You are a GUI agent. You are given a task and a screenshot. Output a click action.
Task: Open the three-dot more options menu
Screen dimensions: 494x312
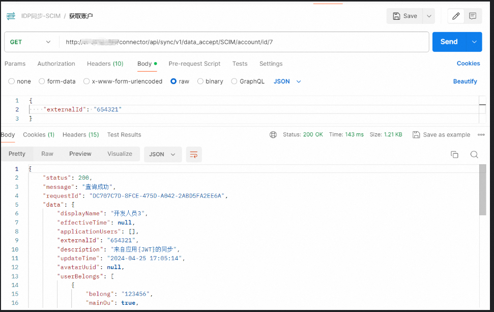(x=481, y=135)
